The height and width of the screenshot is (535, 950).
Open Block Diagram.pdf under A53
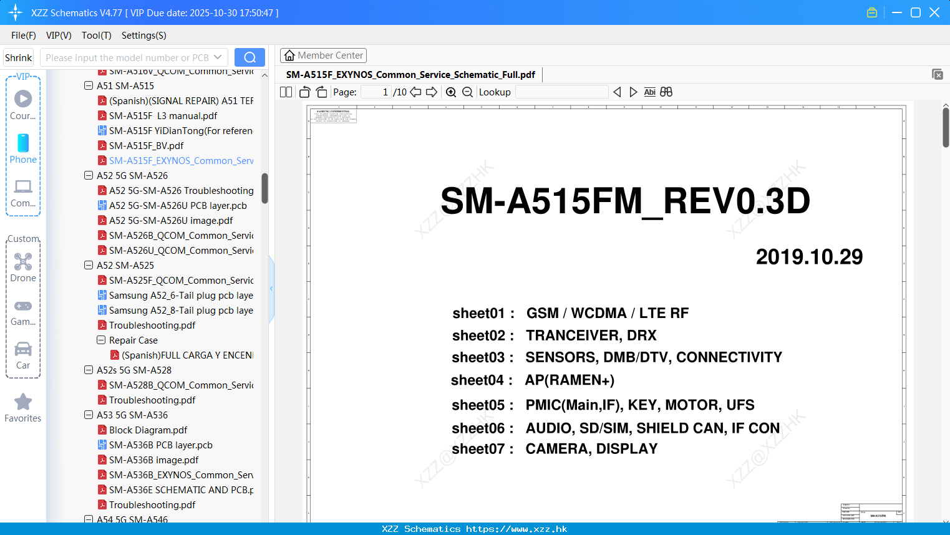142,430
